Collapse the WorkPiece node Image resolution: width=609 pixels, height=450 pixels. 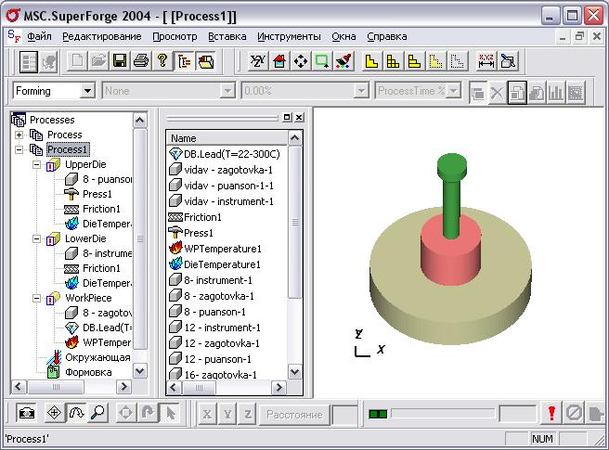(x=36, y=298)
